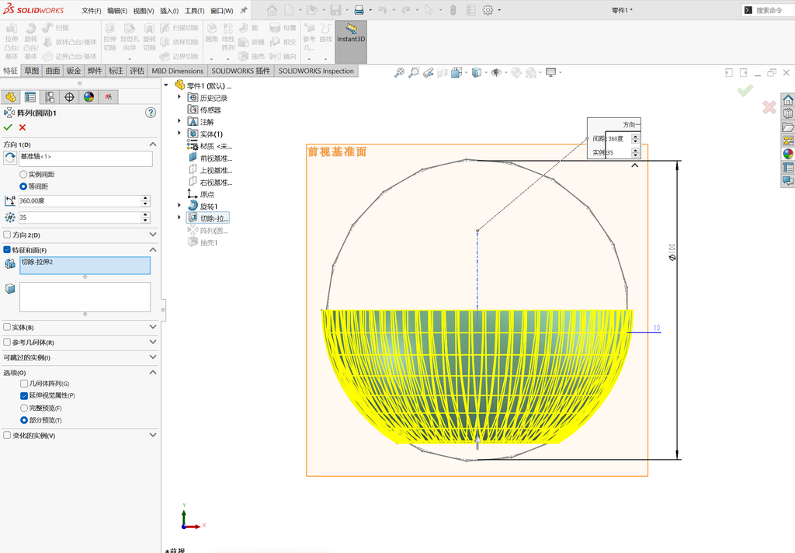The image size is (795, 553).
Task: Open Design Library icon in task pane
Action: (788, 113)
